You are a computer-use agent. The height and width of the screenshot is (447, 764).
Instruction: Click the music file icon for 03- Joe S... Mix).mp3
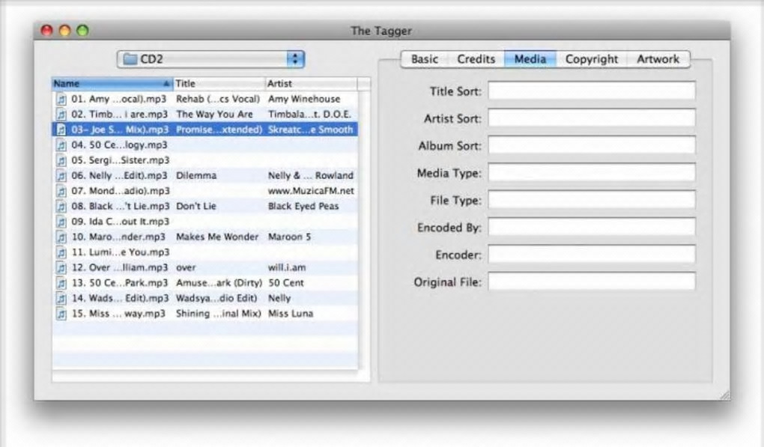(x=61, y=130)
